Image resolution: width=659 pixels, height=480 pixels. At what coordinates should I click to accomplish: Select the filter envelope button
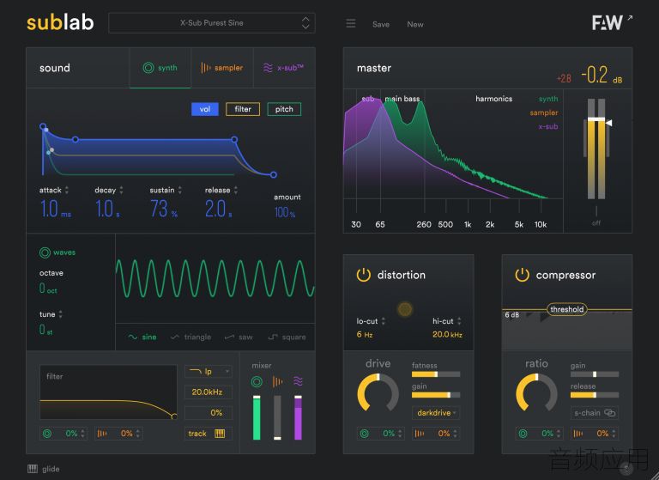pos(243,109)
